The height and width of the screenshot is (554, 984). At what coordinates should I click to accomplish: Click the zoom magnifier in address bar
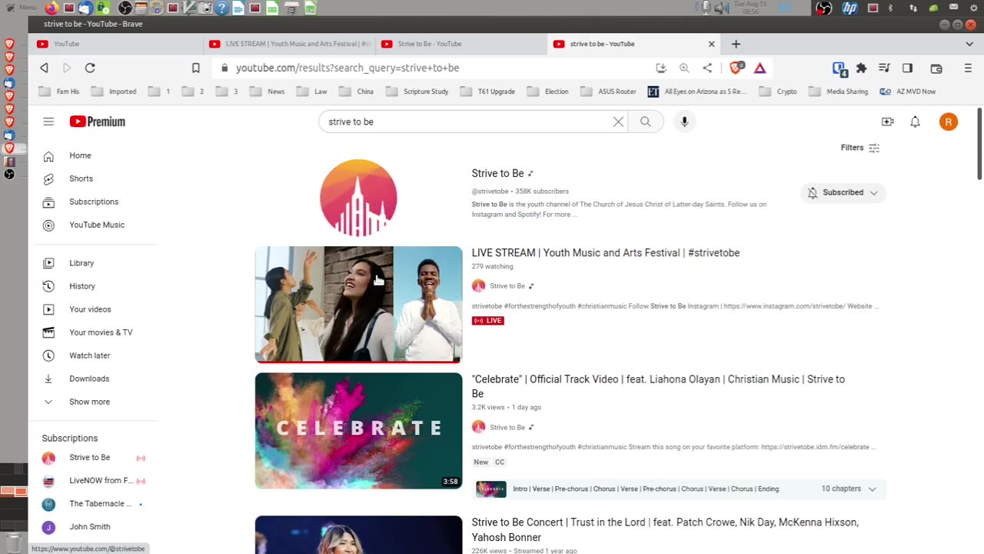pos(684,68)
